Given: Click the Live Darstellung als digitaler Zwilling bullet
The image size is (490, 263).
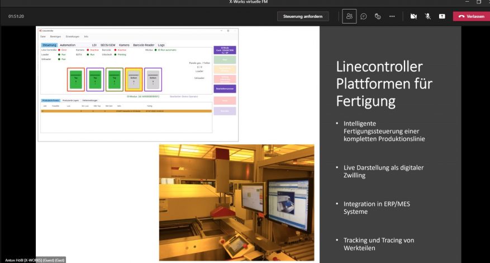Looking at the screenshot, I should tap(383, 171).
